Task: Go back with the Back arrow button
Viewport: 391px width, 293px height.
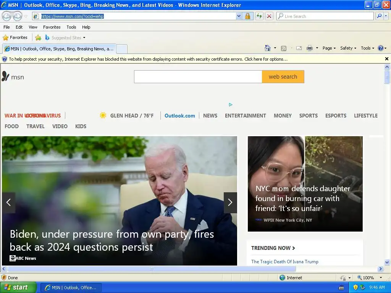Action: pyautogui.click(x=7, y=16)
